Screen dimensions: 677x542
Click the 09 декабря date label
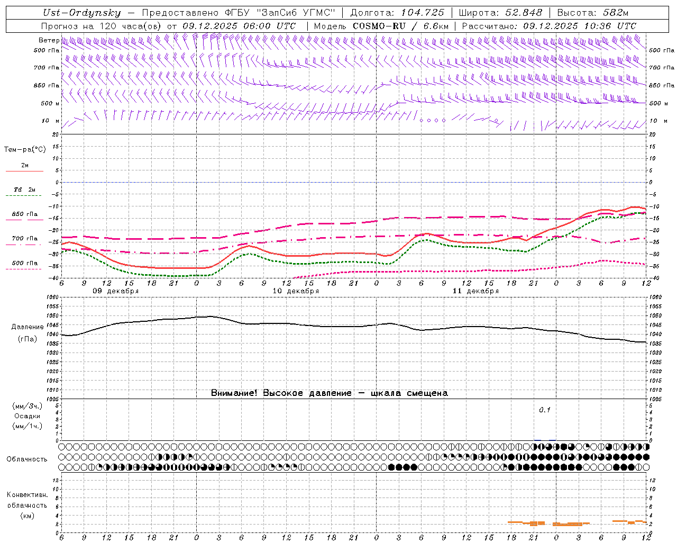pyautogui.click(x=116, y=291)
